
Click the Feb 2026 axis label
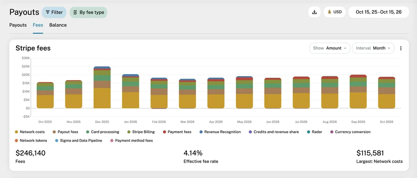click(159, 122)
